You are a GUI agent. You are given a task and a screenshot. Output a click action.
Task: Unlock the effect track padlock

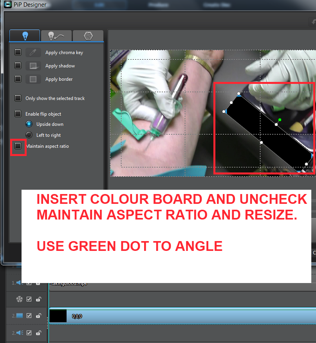38,299
